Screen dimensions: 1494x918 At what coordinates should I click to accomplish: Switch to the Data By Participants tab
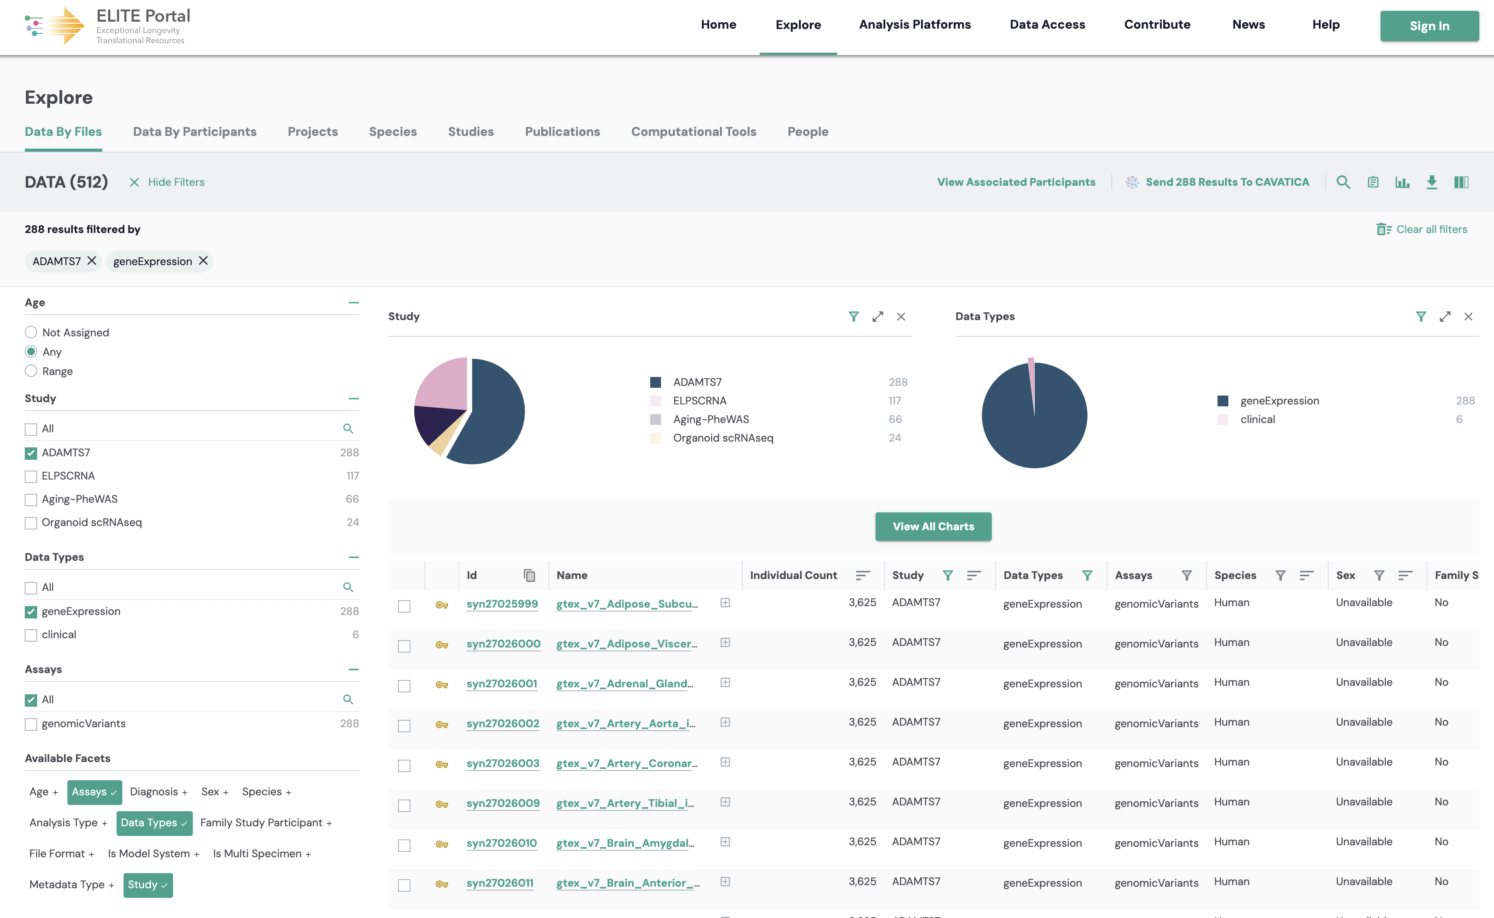click(x=194, y=132)
